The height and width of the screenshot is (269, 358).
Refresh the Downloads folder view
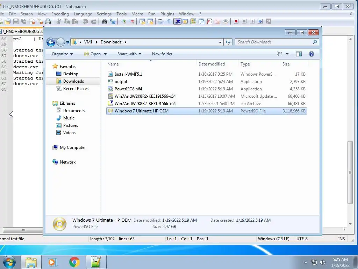point(228,42)
